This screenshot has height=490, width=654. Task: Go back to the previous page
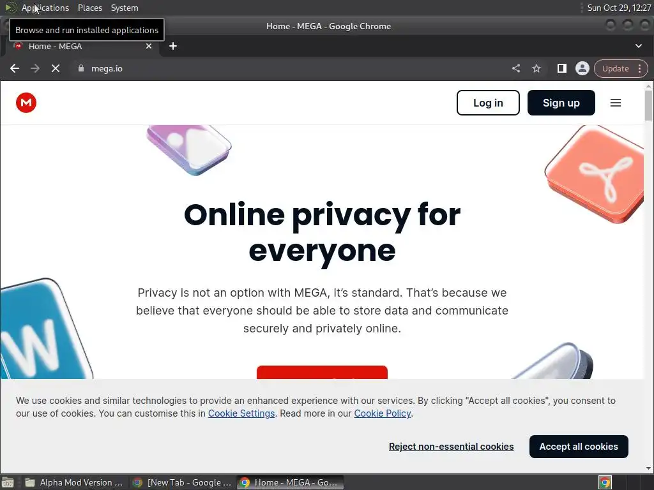(x=15, y=68)
